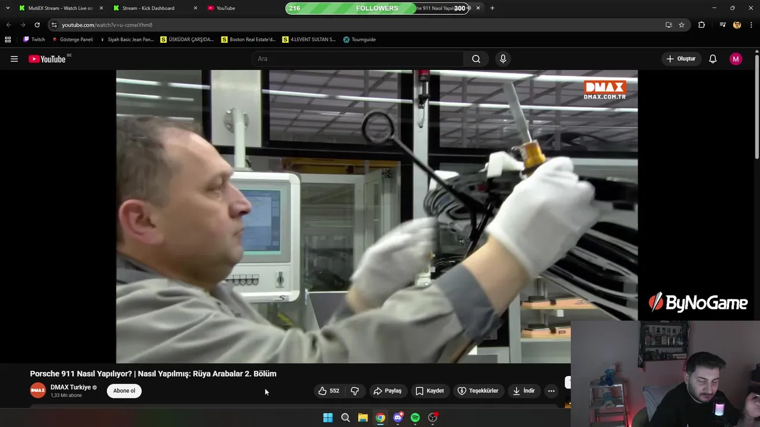The image size is (760, 427).
Task: Open OBS Studio from taskbar
Action: pyautogui.click(x=433, y=418)
